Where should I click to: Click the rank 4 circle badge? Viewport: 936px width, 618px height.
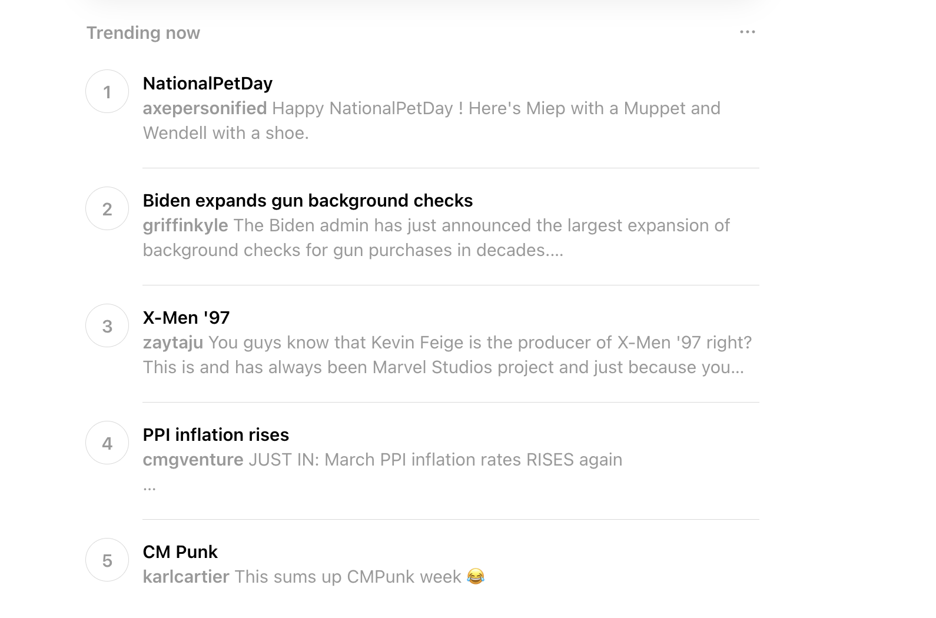pyautogui.click(x=107, y=443)
